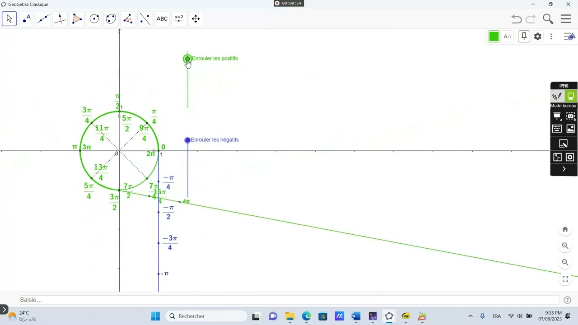
Task: Undo the last action
Action: click(517, 19)
